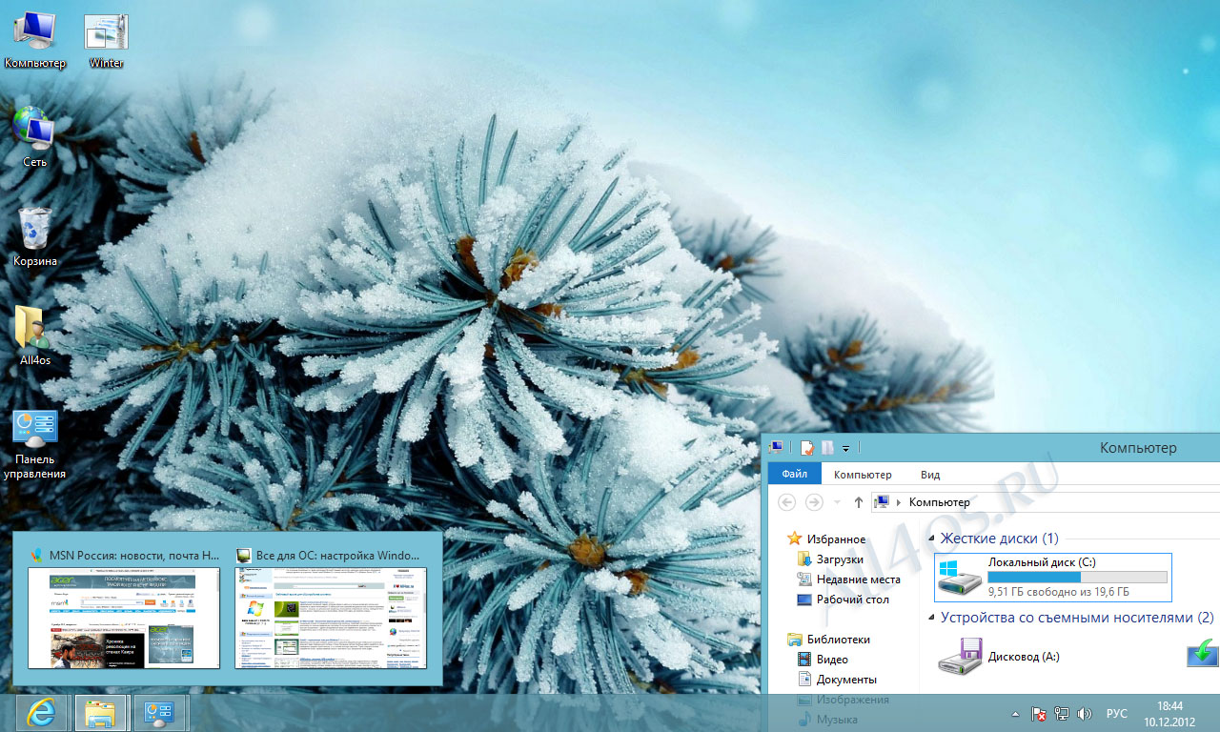Click Компьютер breadcrumb in address bar

(939, 502)
